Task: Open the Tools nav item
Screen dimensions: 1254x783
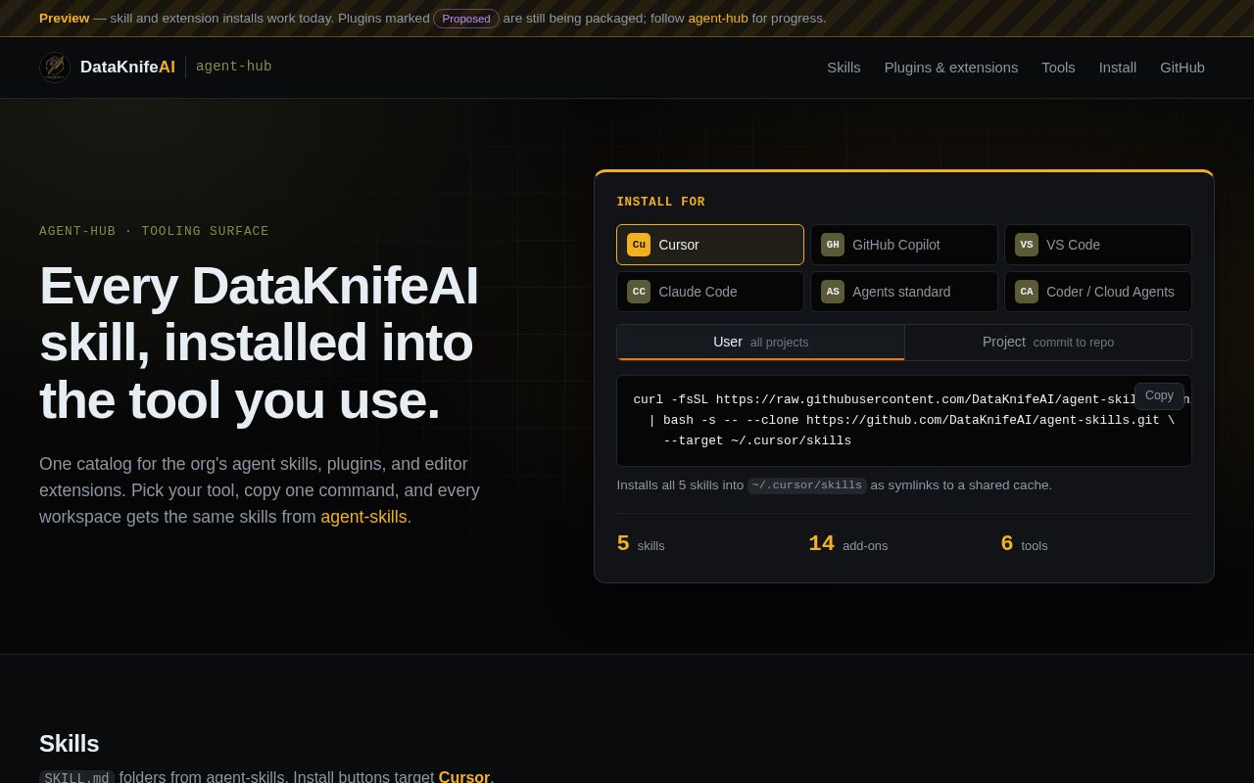Action: coord(1058,68)
